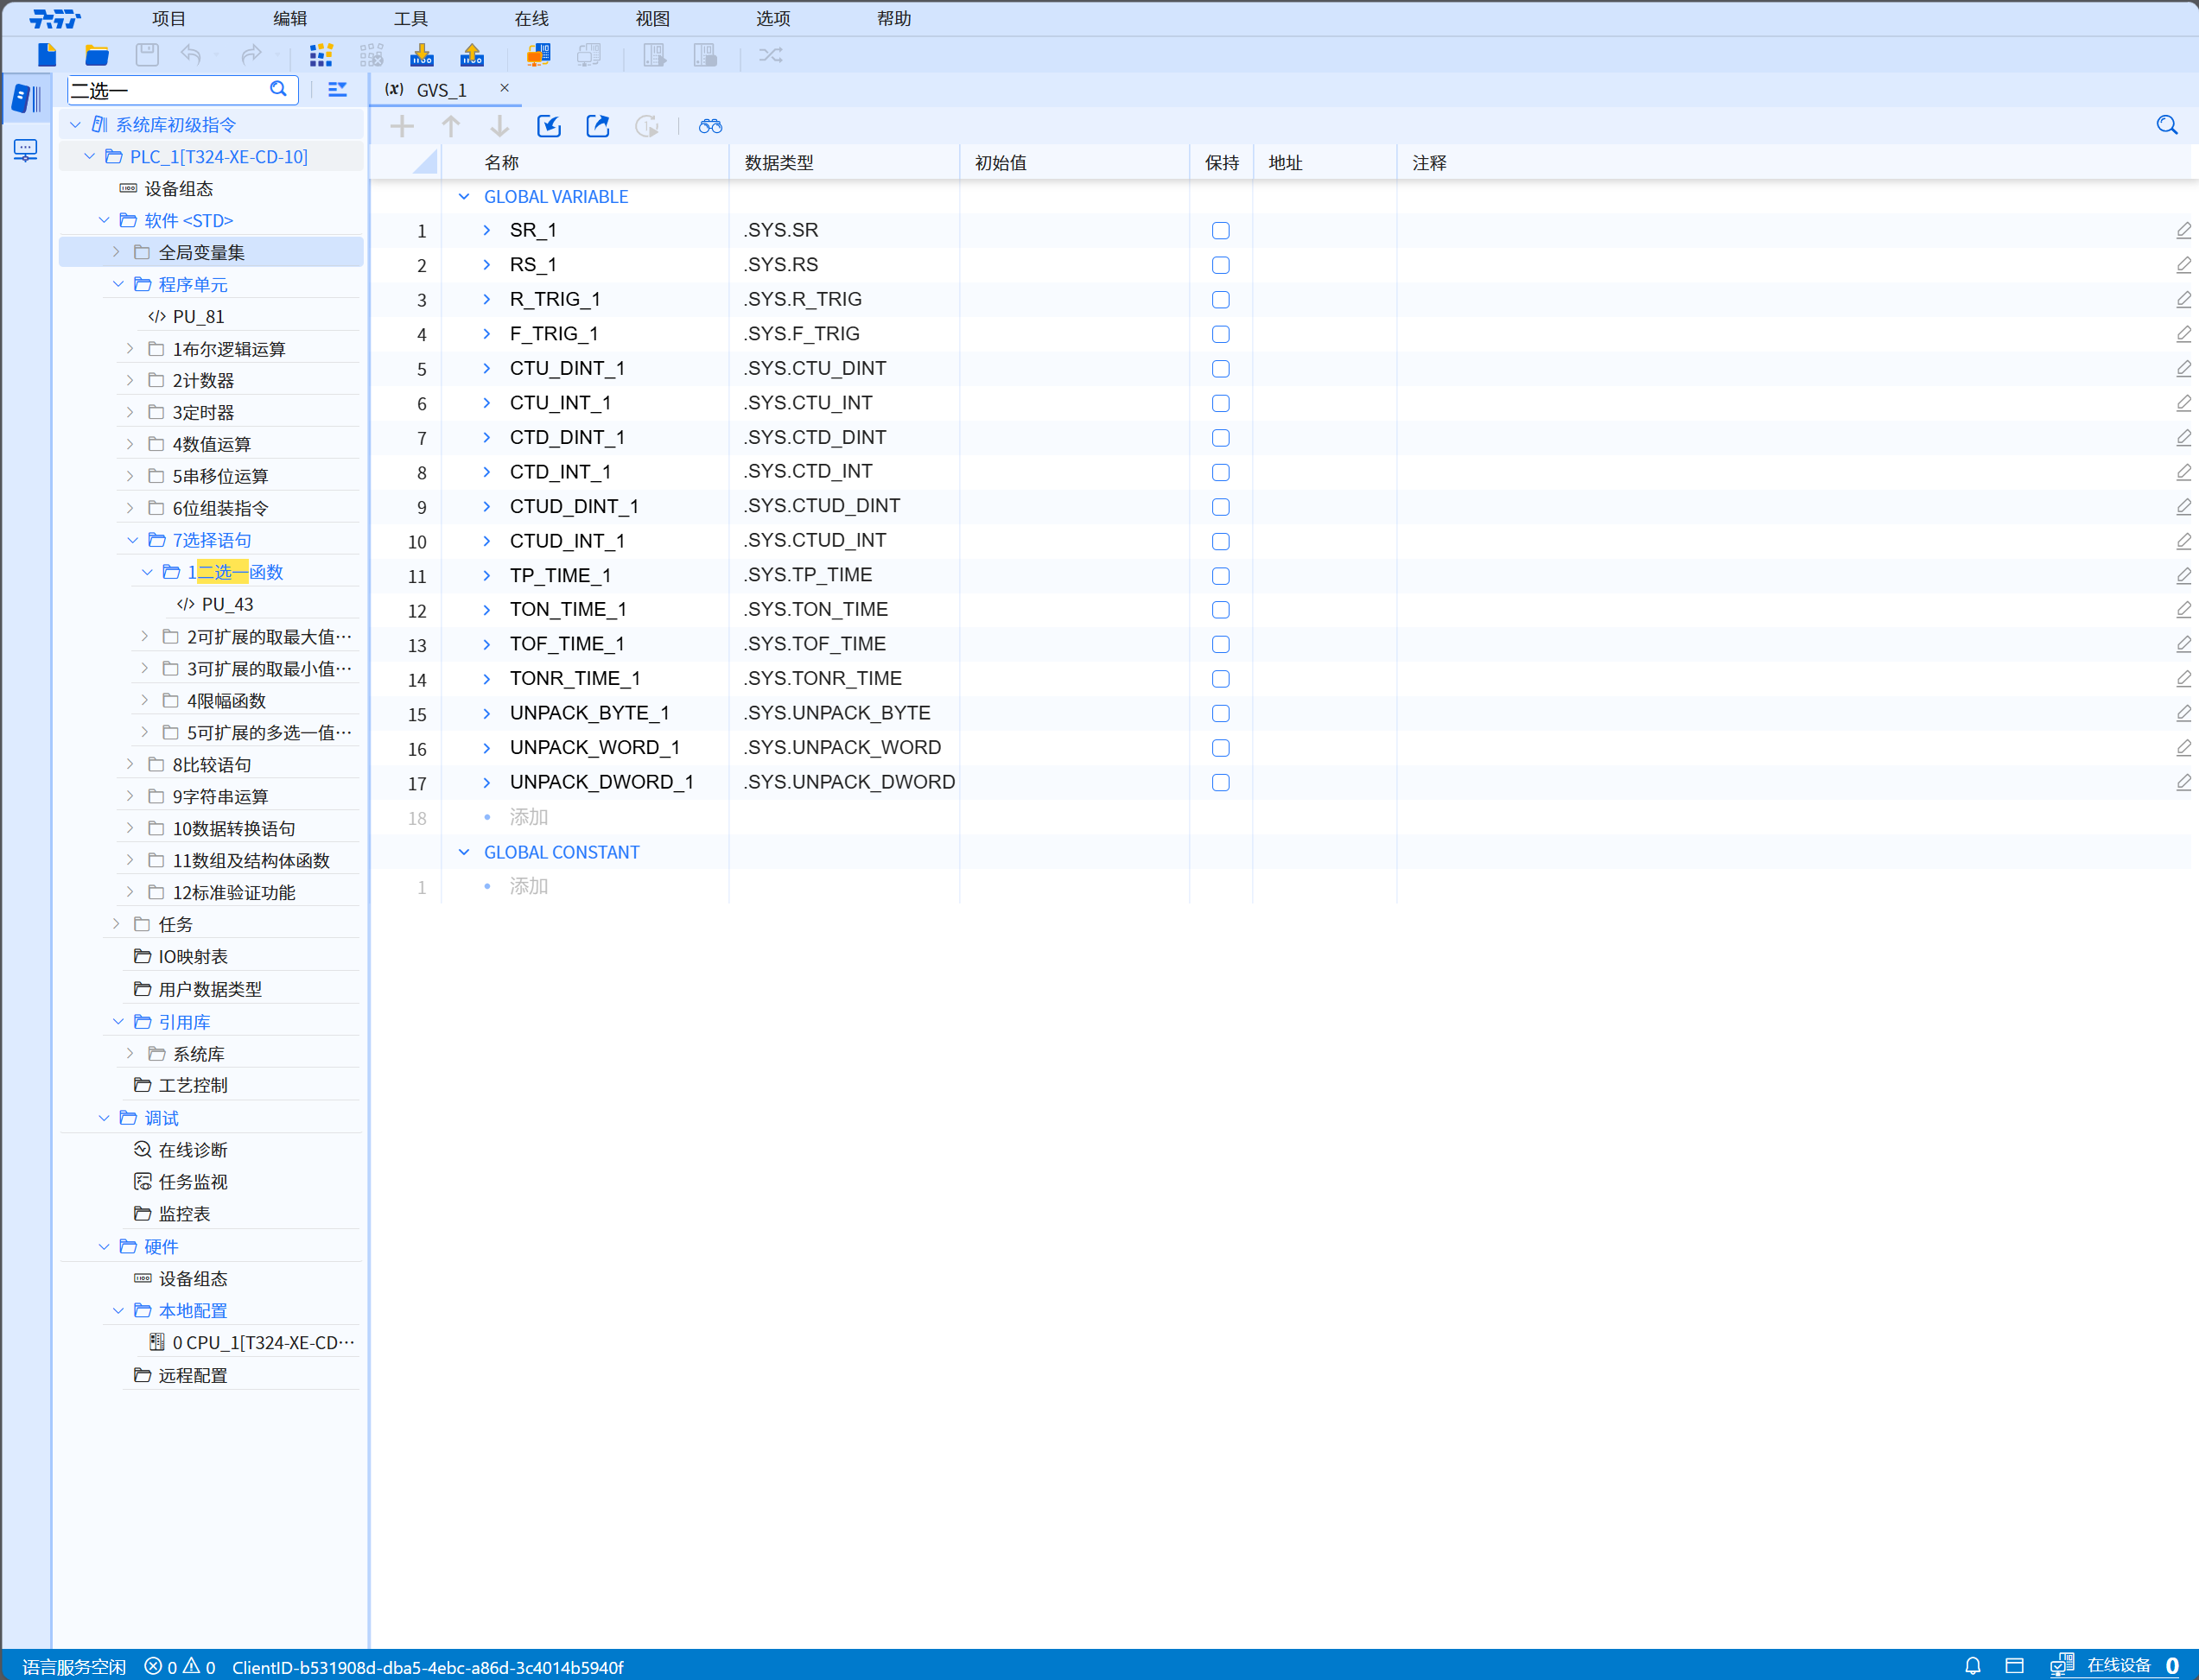
Task: Select the binoculars find icon
Action: pyautogui.click(x=709, y=126)
